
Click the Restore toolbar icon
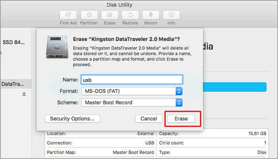(x=130, y=15)
